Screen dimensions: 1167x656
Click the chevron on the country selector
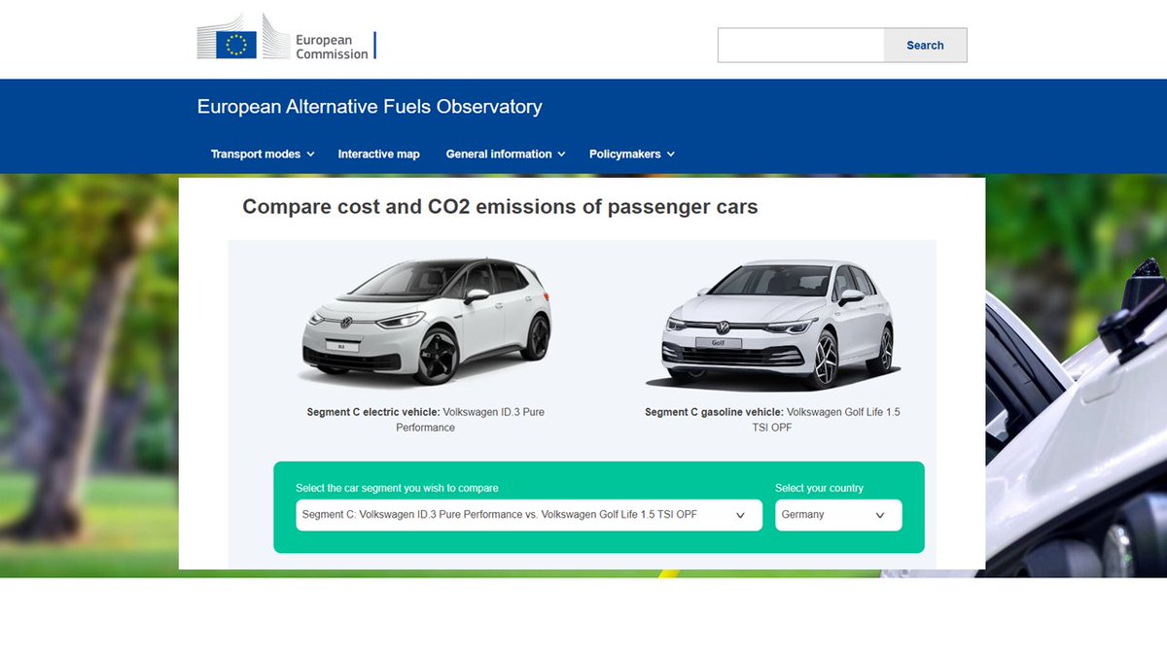(881, 515)
